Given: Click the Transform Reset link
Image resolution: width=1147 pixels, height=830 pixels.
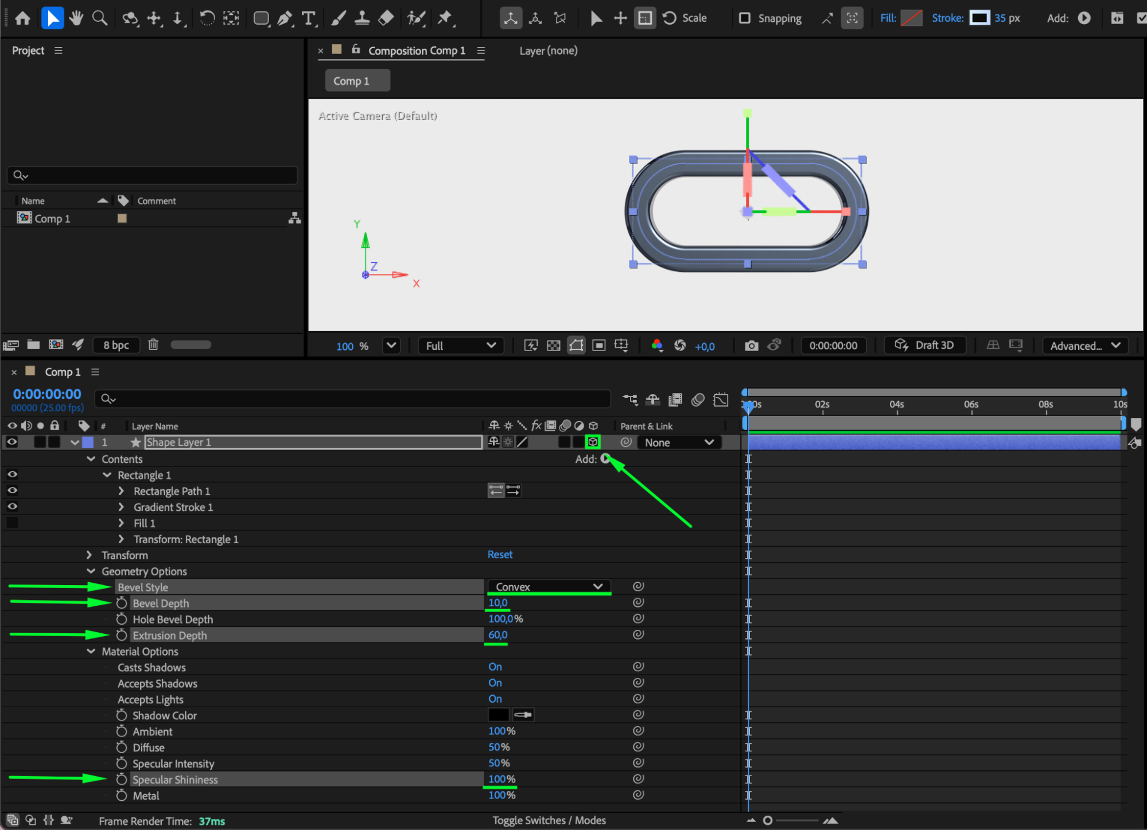Looking at the screenshot, I should [x=500, y=555].
